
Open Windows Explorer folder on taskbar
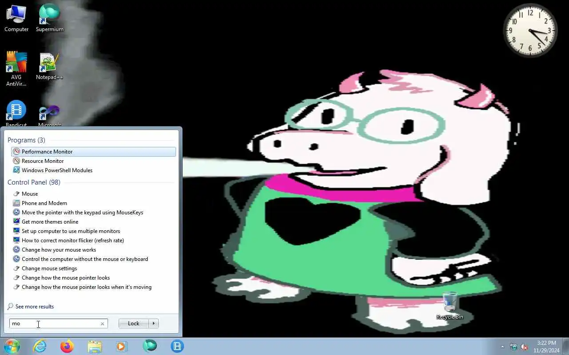pos(95,346)
